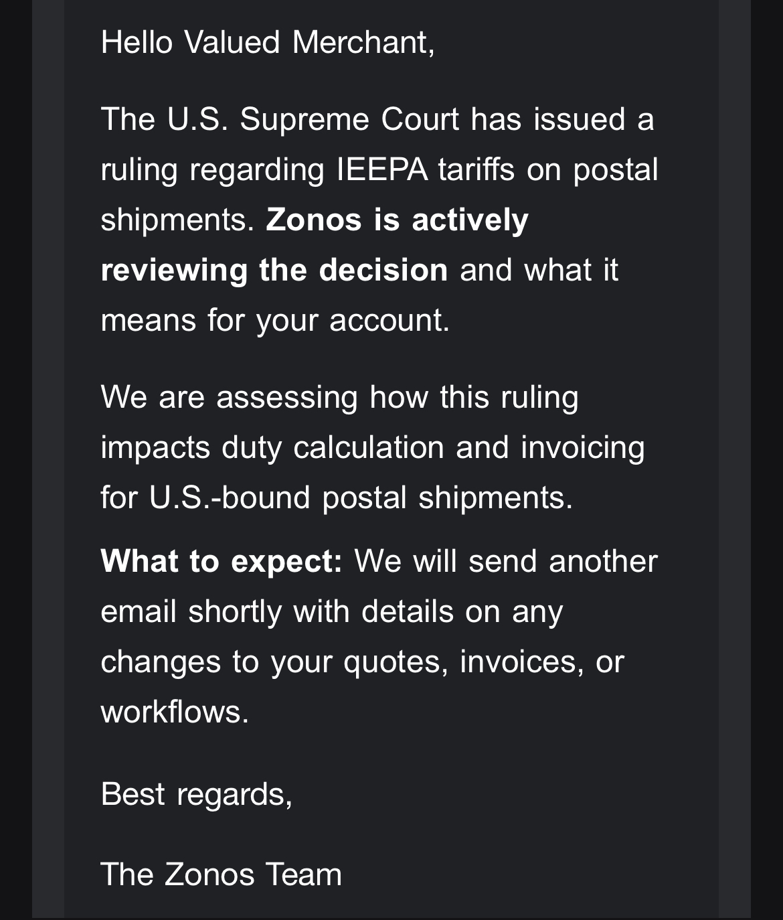This screenshot has height=920, width=783.
Task: Click "The Zonos Team" signature
Action: point(221,874)
